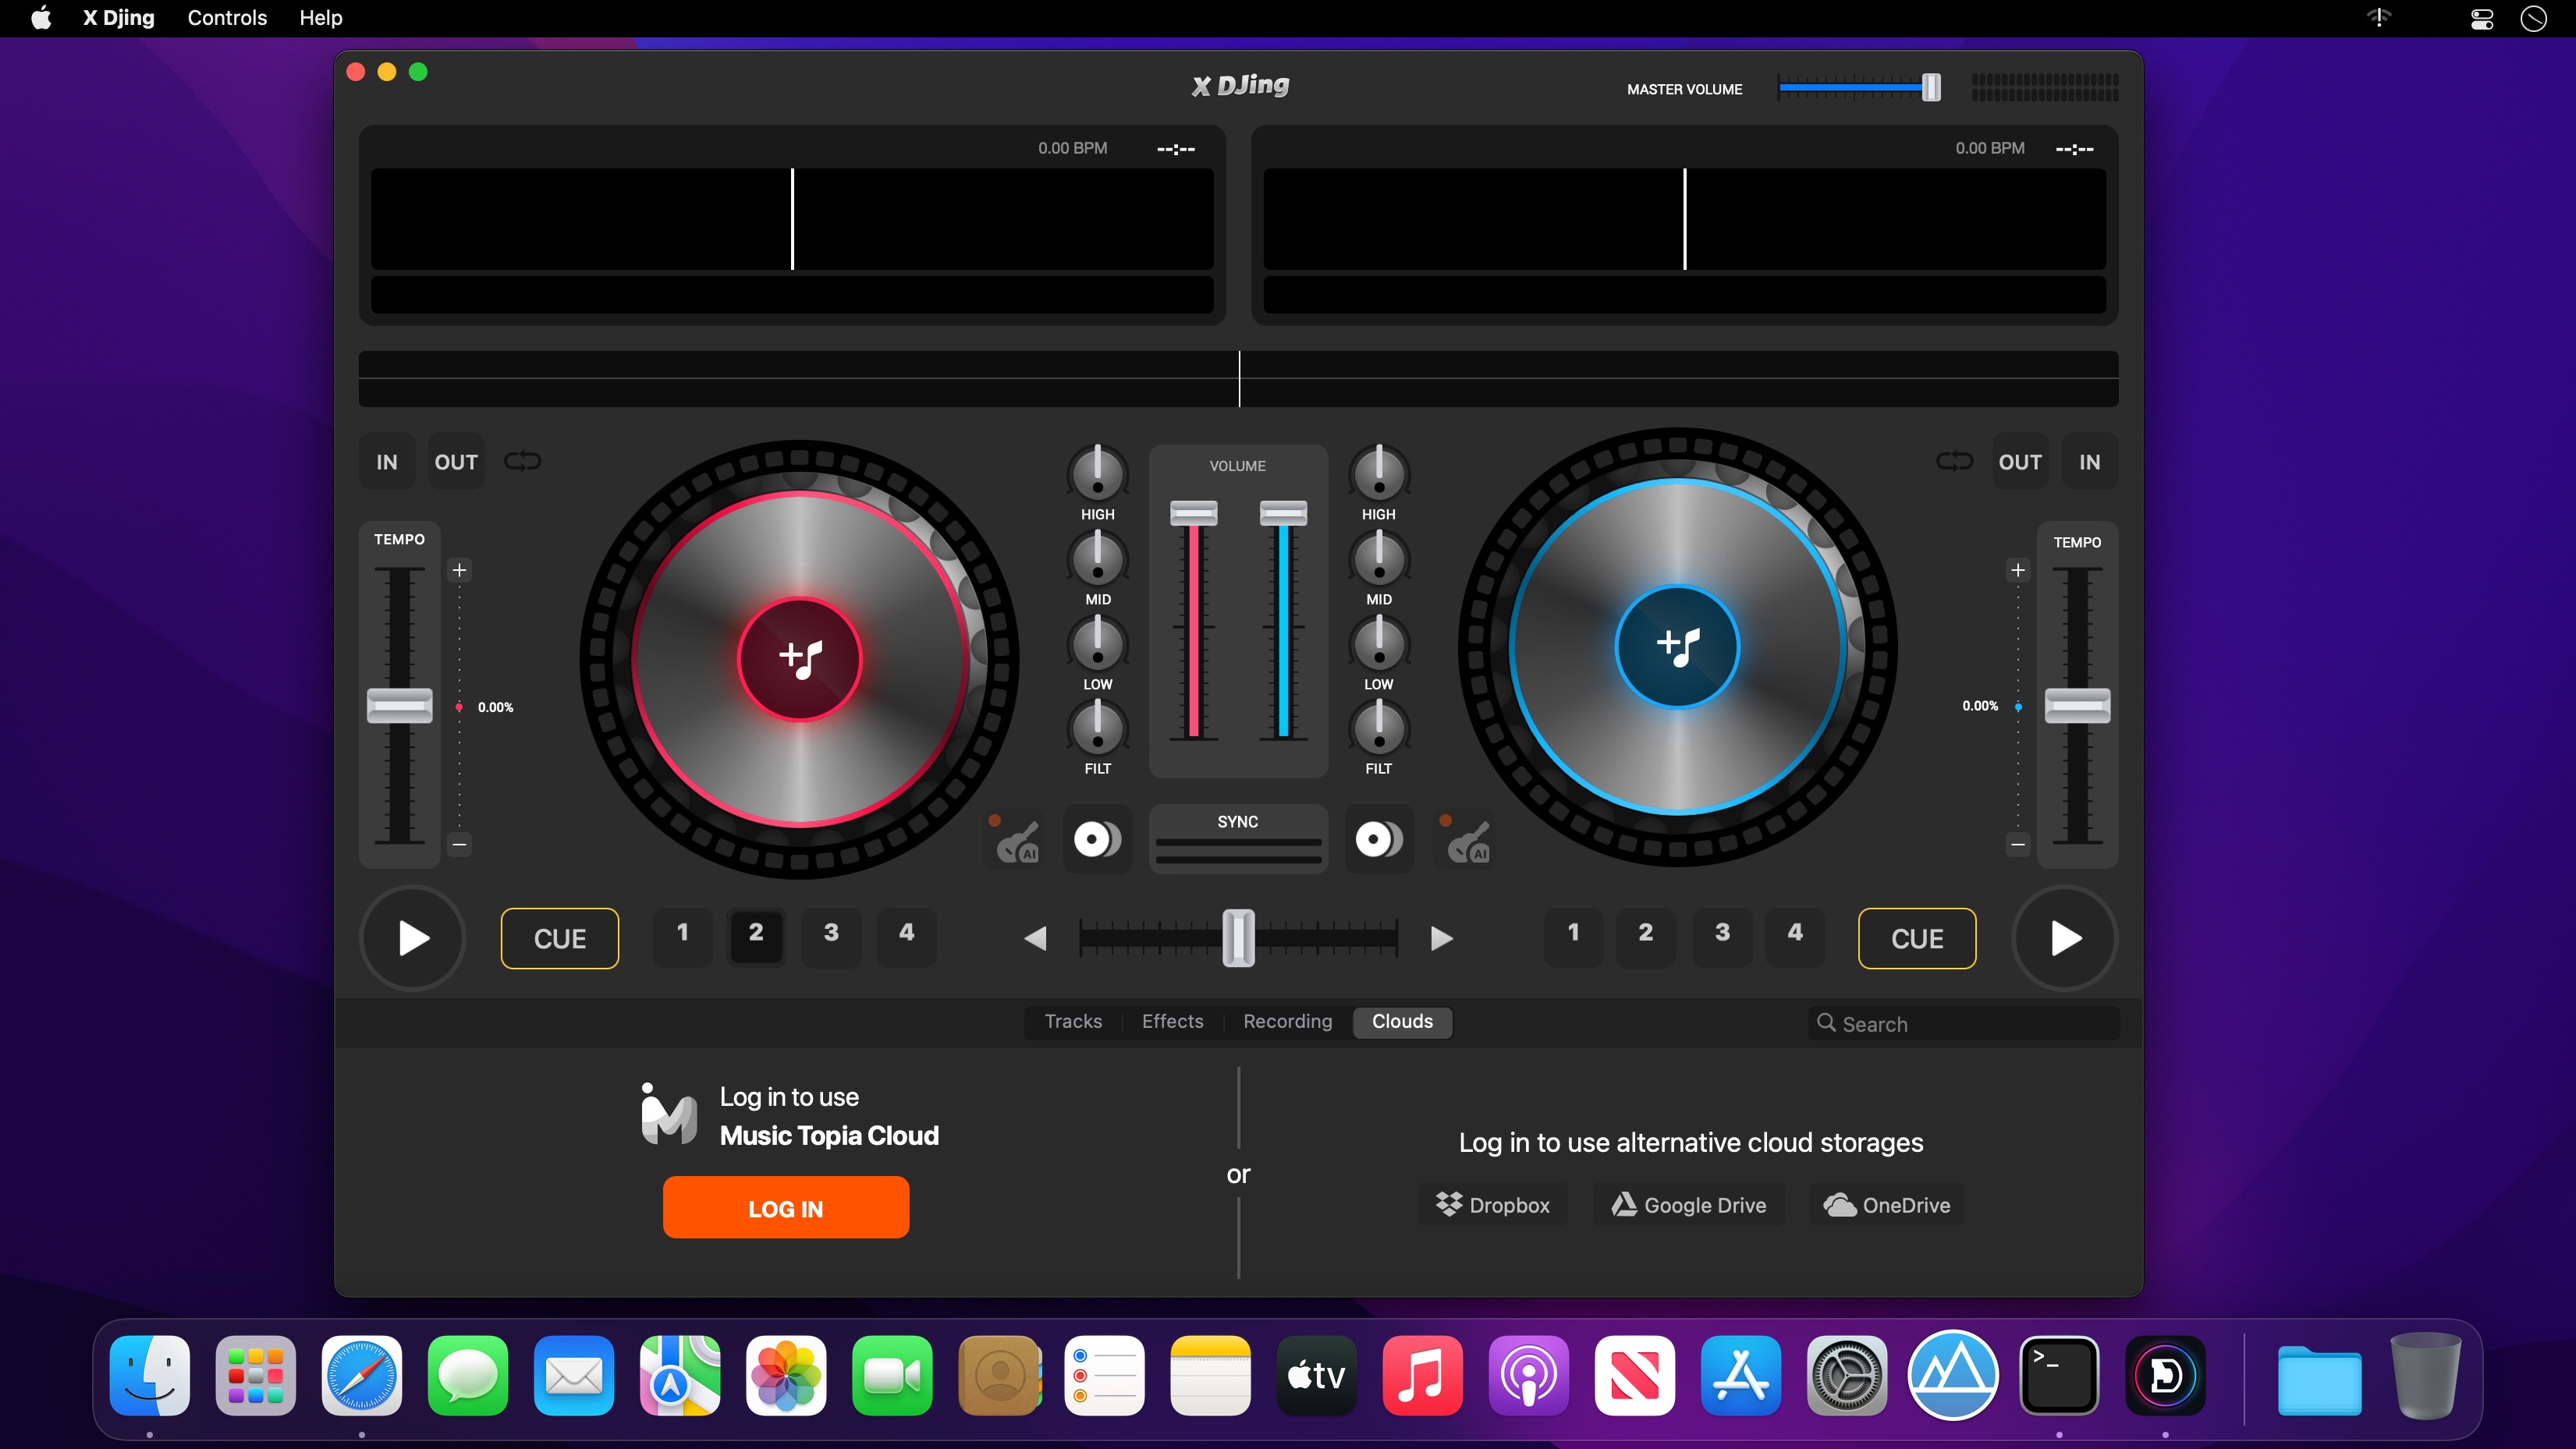This screenshot has width=2576, height=1449.
Task: Open the Controls menu
Action: pyautogui.click(x=227, y=18)
